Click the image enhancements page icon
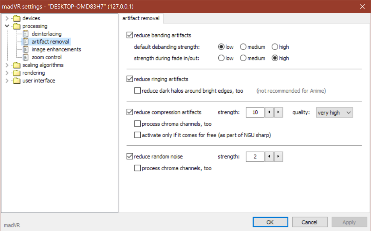This screenshot has height=231, width=371. (x=25, y=49)
